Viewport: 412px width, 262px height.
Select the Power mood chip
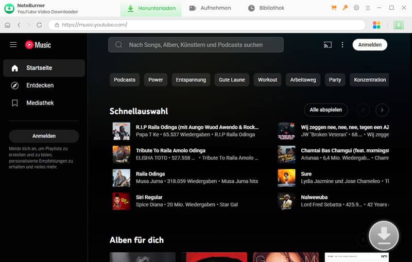click(x=156, y=80)
